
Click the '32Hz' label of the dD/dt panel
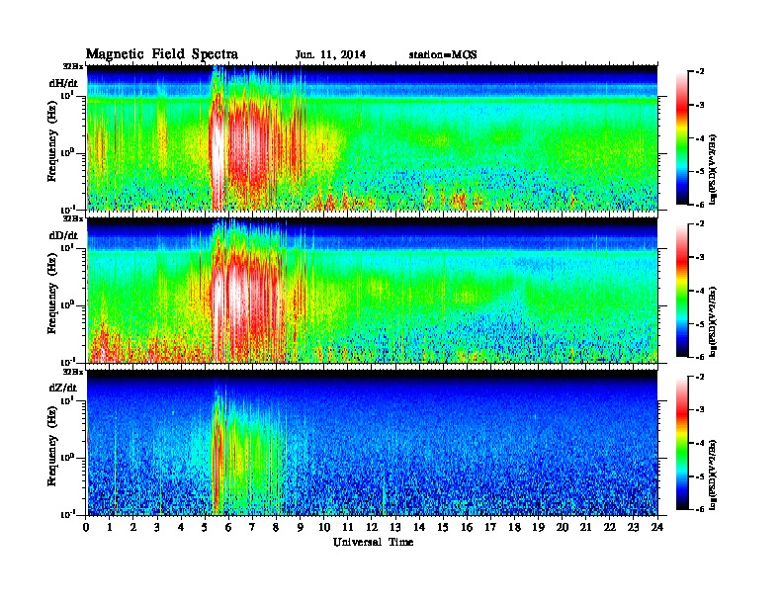coord(73,218)
